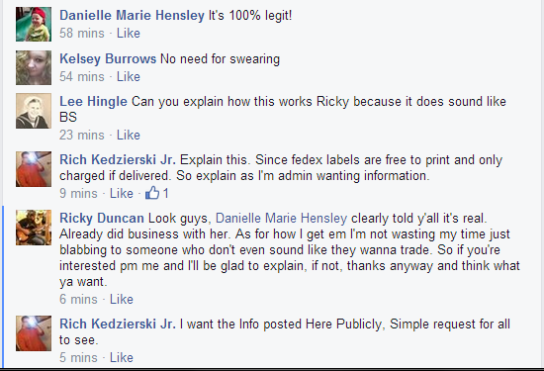Open the 58 mins timestamp
Screen dimensions: 544x371
tap(82, 33)
